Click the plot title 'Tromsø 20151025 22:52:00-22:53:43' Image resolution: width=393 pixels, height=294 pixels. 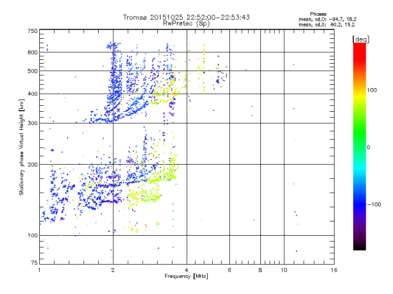pyautogui.click(x=186, y=17)
